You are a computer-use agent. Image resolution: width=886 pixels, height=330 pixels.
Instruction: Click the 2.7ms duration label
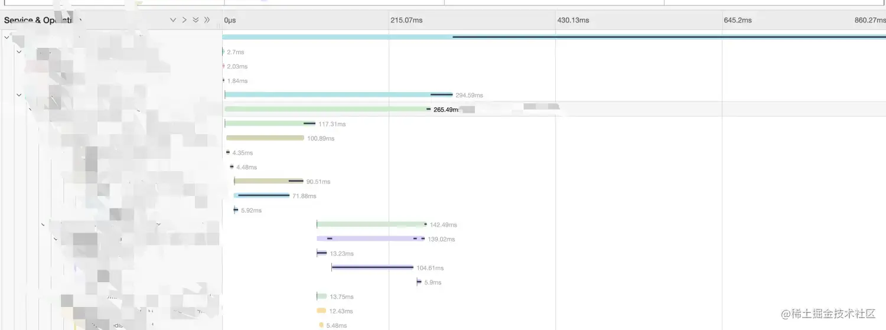coord(236,53)
